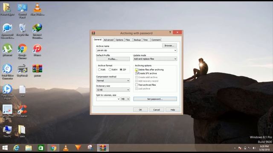Click Set password... button

tap(155, 99)
